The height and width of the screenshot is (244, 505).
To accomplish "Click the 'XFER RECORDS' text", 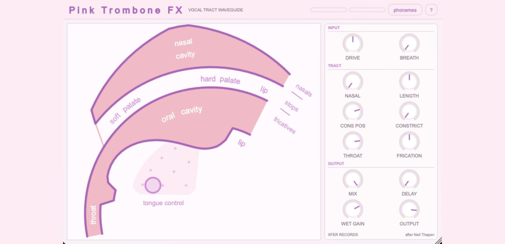I will 343,235.
